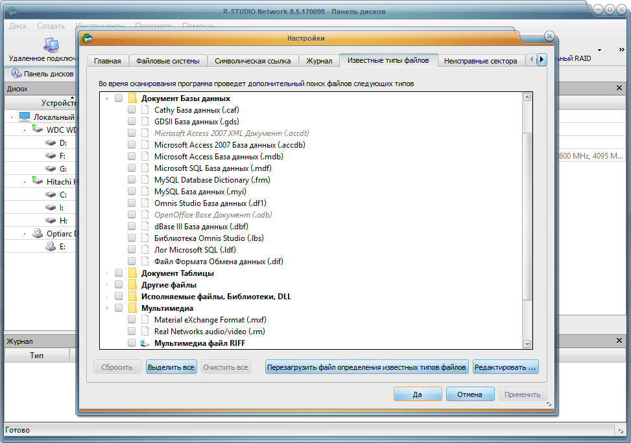Switch to the Символическая ссылка tab
Screen dimensions: 631x443
point(253,61)
